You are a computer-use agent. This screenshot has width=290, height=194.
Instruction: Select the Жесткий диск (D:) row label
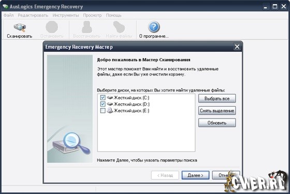click(132, 104)
